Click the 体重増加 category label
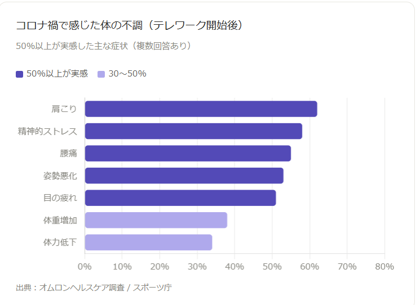Screen dimensions: 416x305 click(60, 220)
